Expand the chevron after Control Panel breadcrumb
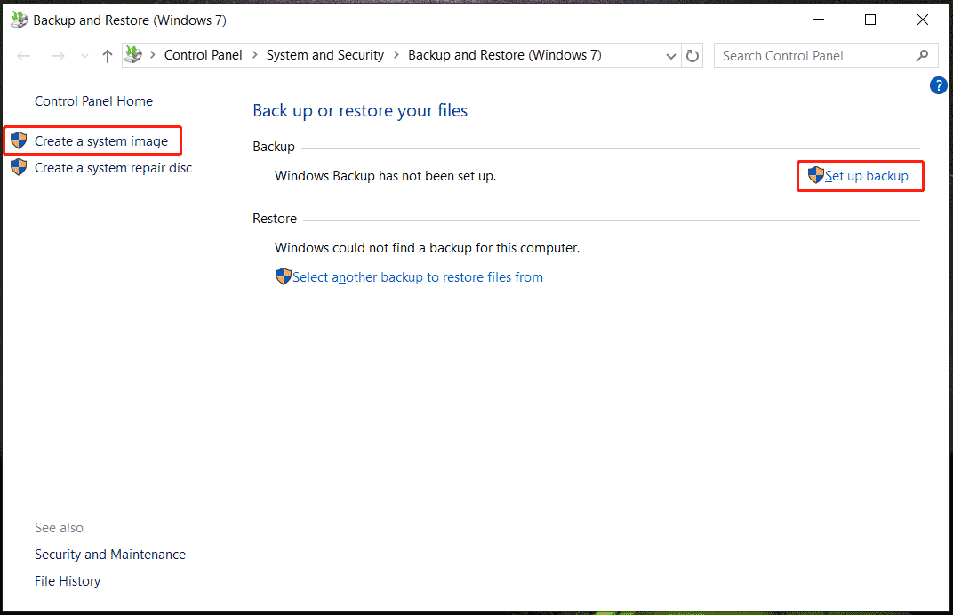 coord(254,55)
